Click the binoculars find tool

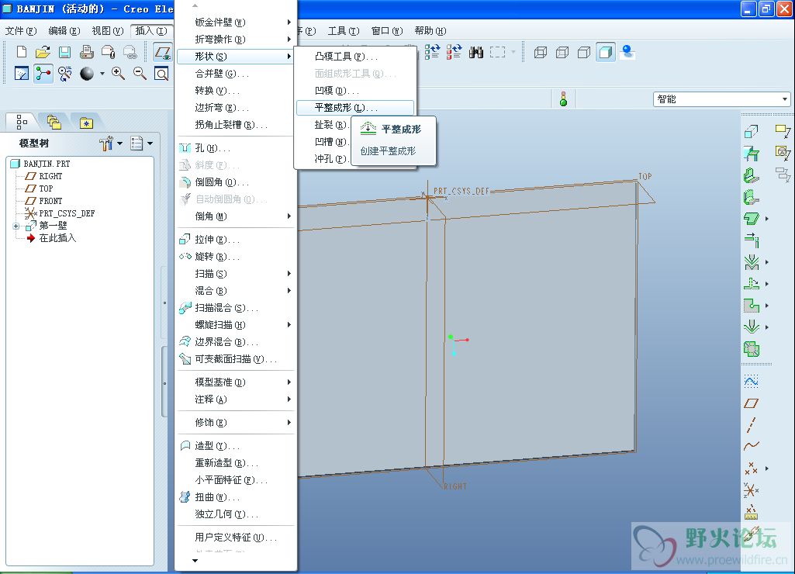tap(476, 52)
